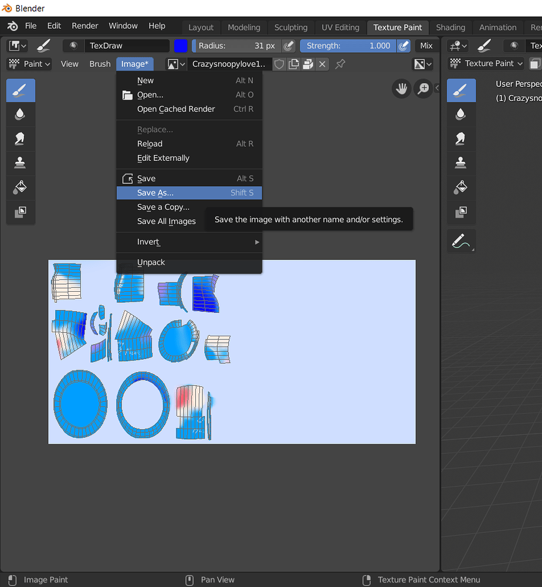
Task: Unlink the image using the X button
Action: point(322,64)
